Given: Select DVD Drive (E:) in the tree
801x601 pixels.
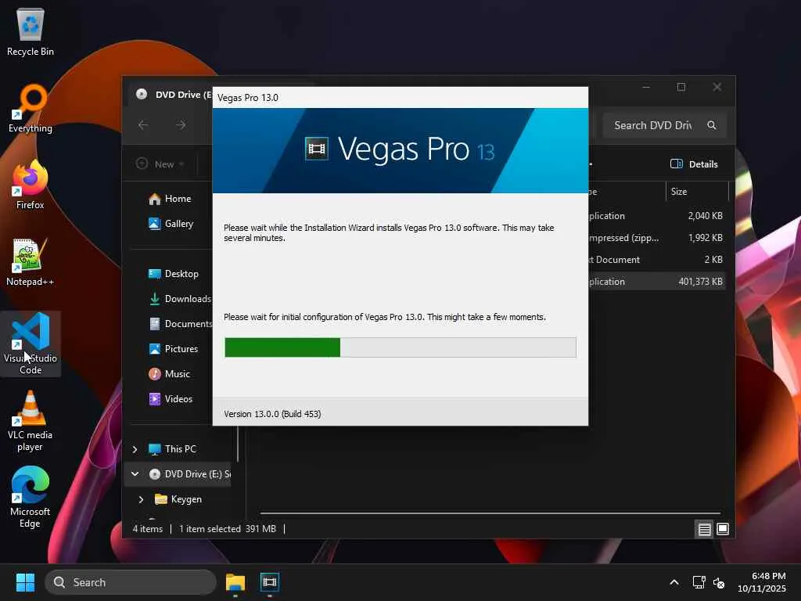Looking at the screenshot, I should [x=197, y=474].
